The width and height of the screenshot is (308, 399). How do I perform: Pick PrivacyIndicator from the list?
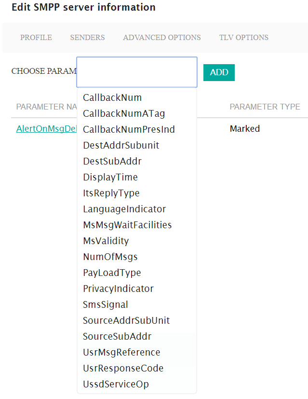pyautogui.click(x=118, y=289)
